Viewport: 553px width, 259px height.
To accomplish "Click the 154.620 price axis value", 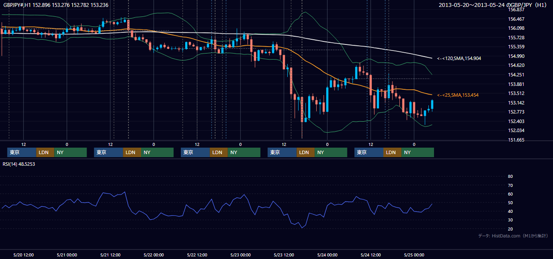I will tap(516, 65).
